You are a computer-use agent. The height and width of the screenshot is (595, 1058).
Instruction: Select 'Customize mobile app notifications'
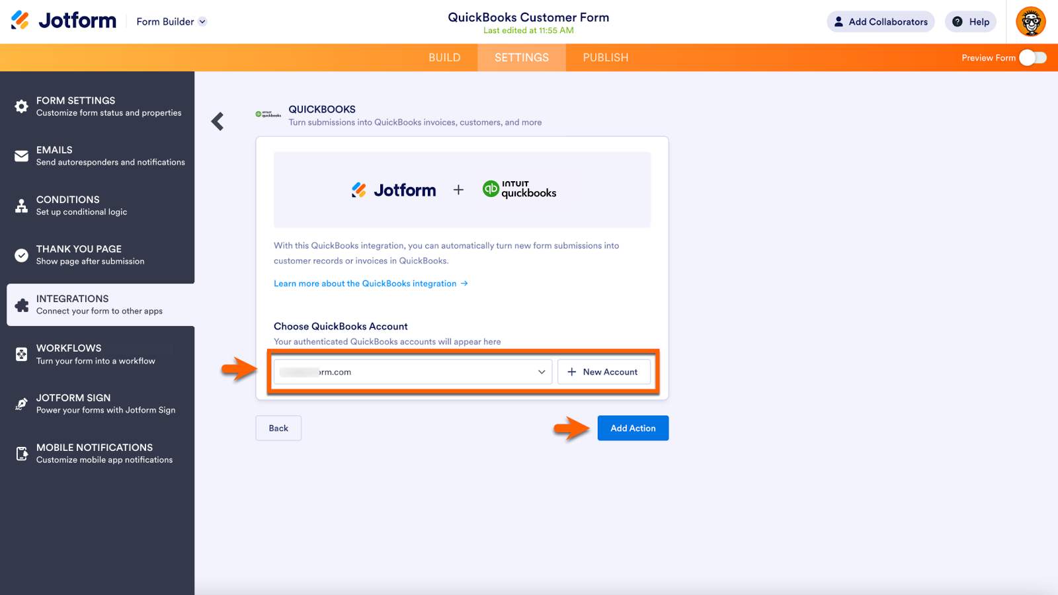[x=104, y=460]
